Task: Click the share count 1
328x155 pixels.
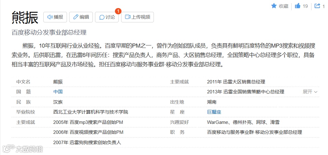Action: tap(324, 6)
